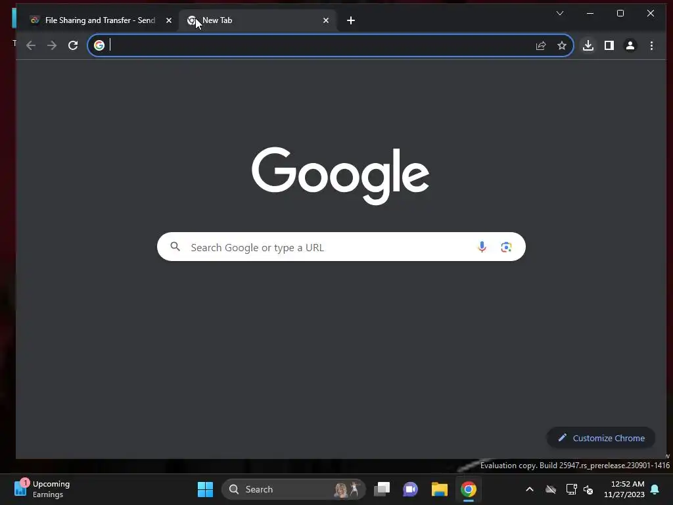Open Task View on taskbar
The height and width of the screenshot is (505, 673).
pos(382,489)
